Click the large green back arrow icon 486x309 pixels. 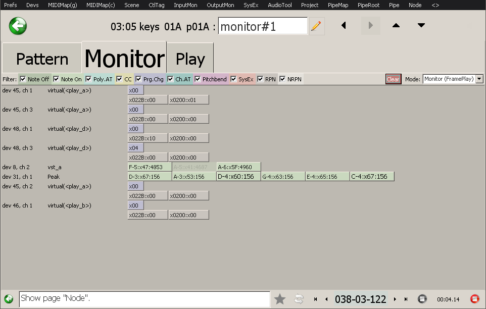(18, 26)
